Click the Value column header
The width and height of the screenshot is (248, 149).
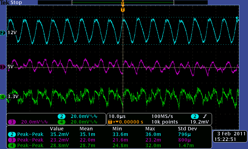pyautogui.click(x=57, y=129)
